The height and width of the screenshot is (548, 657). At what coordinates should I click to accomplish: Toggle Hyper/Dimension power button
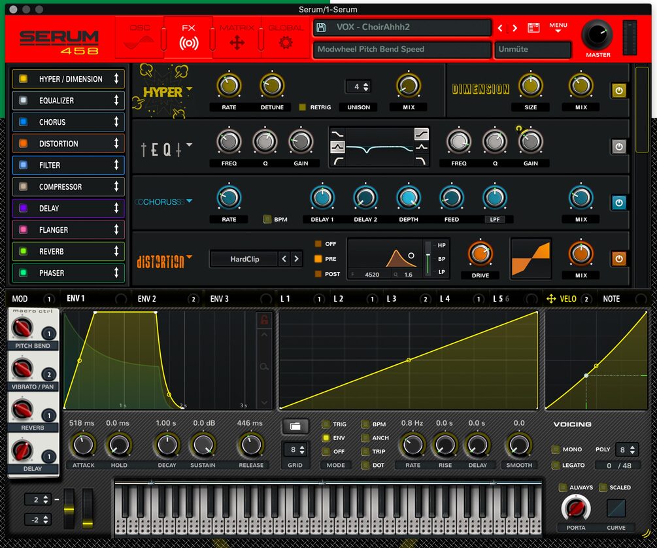(x=619, y=90)
